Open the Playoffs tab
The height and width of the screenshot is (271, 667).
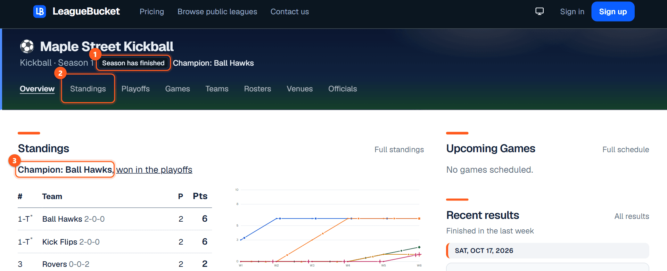click(135, 89)
